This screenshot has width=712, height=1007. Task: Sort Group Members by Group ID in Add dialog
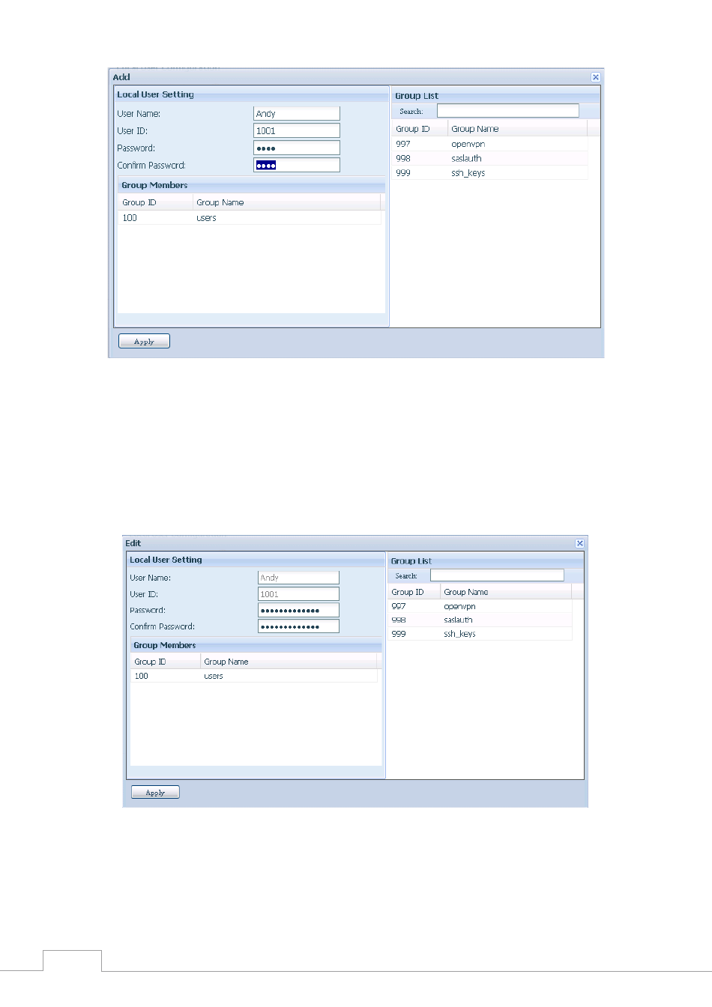click(155, 202)
